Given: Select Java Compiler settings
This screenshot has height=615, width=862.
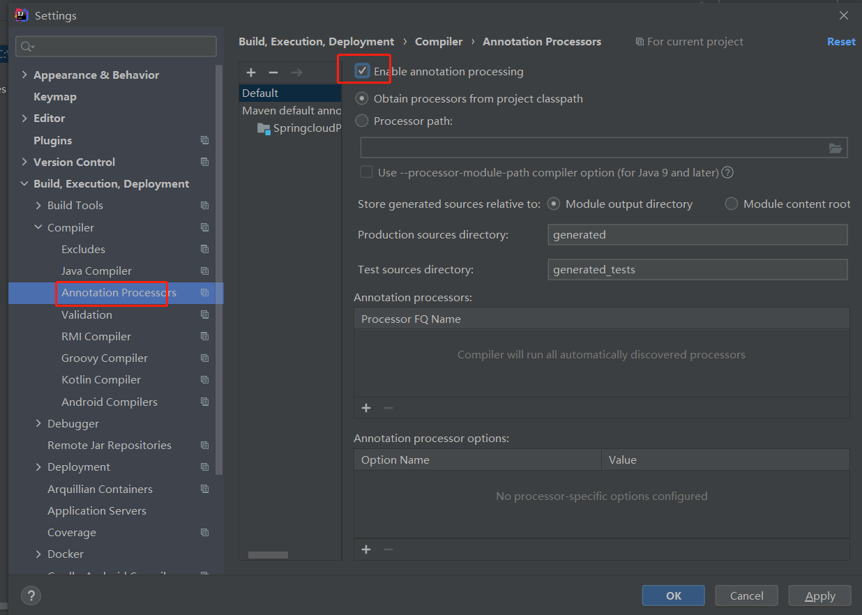Looking at the screenshot, I should 96,271.
